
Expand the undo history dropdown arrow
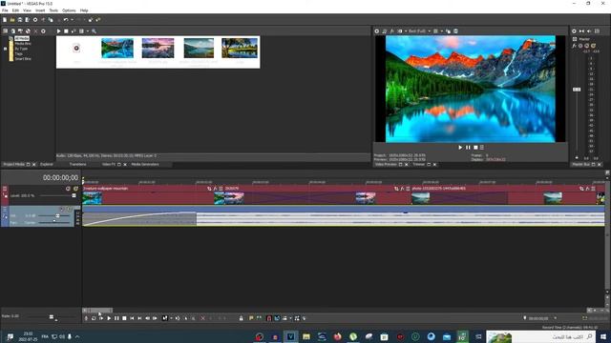pos(72,20)
